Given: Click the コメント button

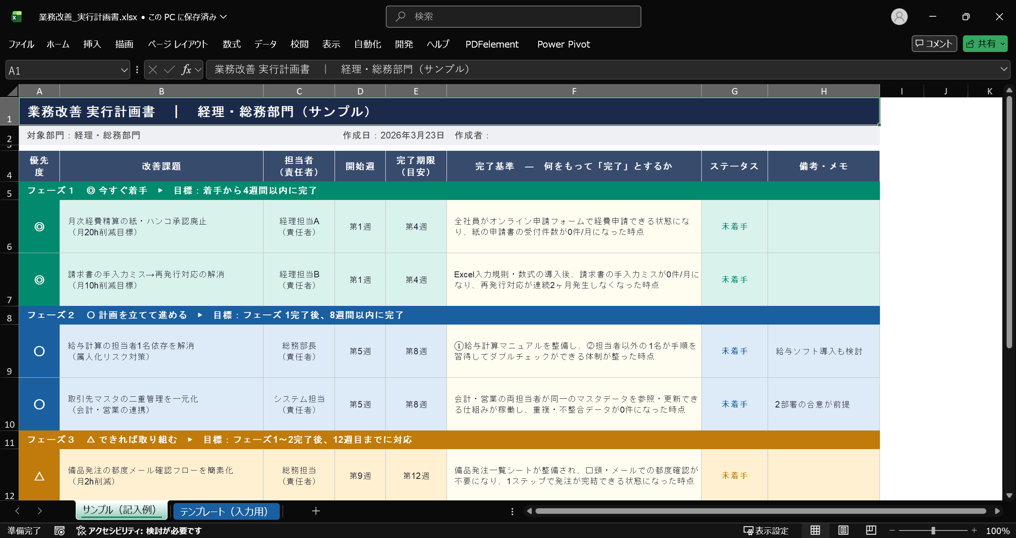Looking at the screenshot, I should coord(934,44).
